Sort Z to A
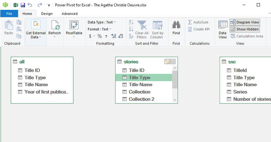This screenshot has width=271, height=142. (131, 29)
